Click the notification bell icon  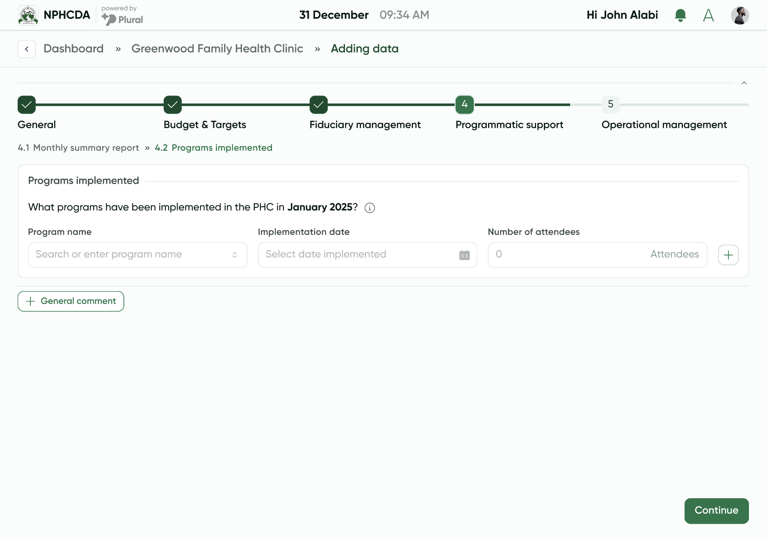click(x=680, y=15)
